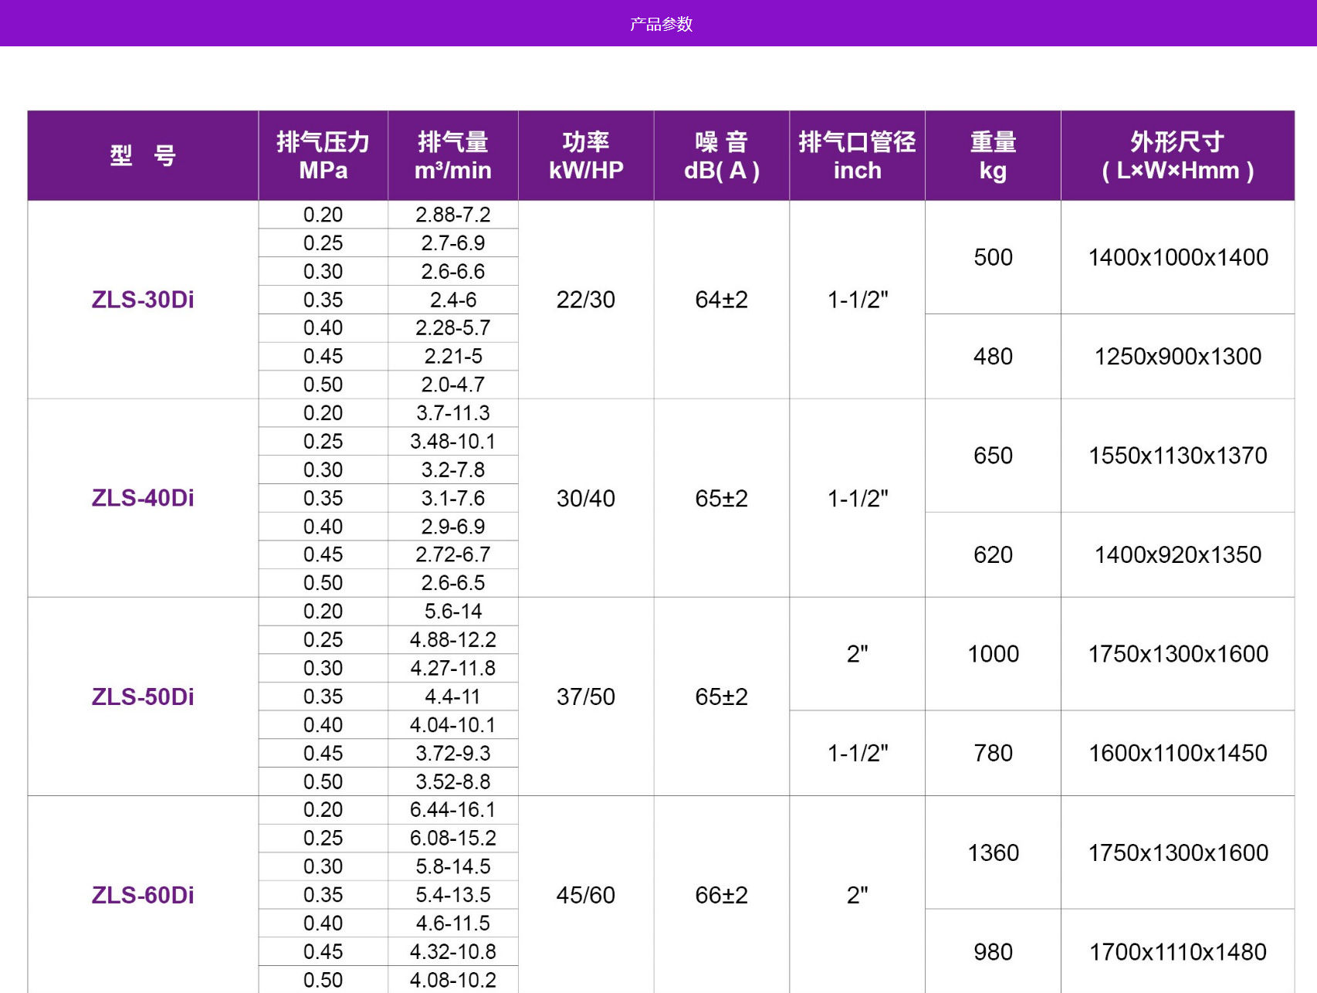Select the 30/40 power cell
The width and height of the screenshot is (1317, 993).
coord(586,498)
